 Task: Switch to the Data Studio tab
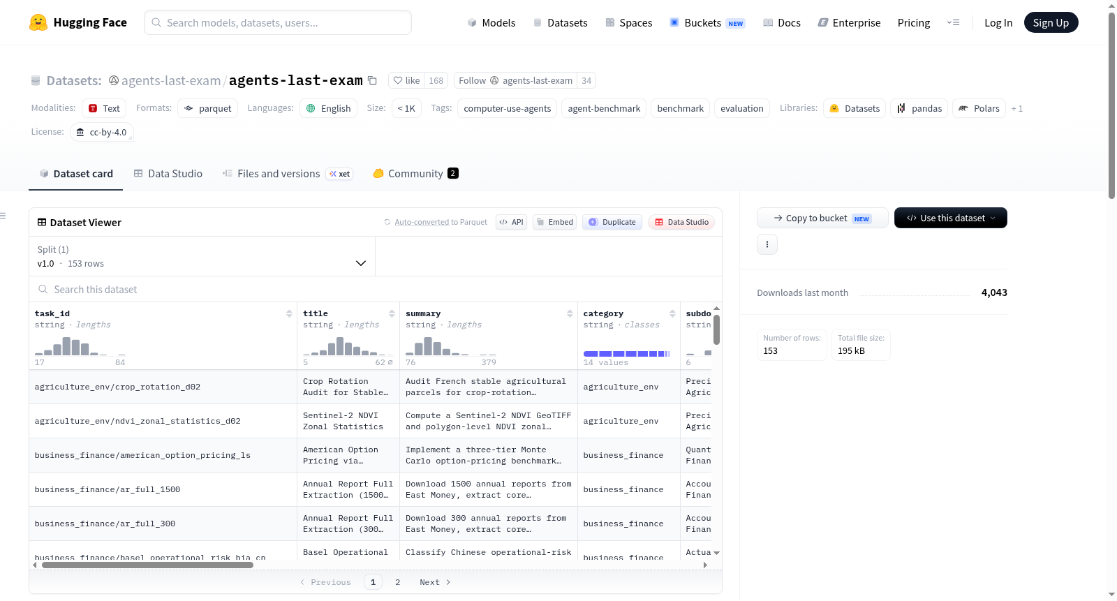click(x=168, y=174)
